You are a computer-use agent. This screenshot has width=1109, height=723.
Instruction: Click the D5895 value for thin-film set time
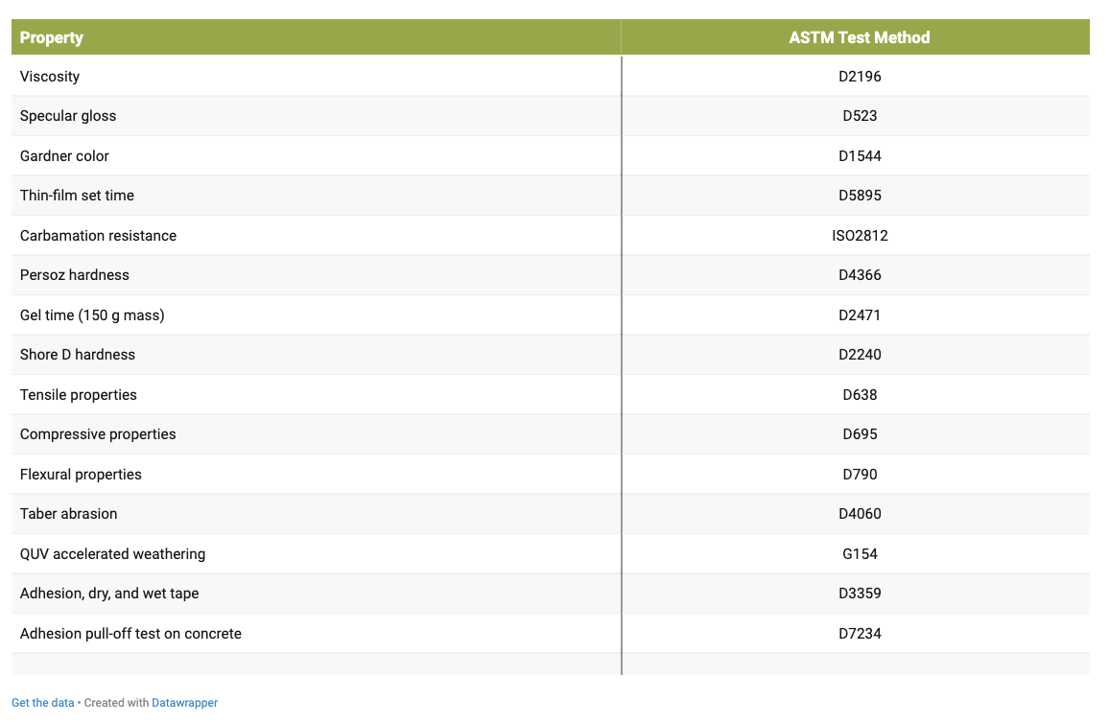pos(860,196)
